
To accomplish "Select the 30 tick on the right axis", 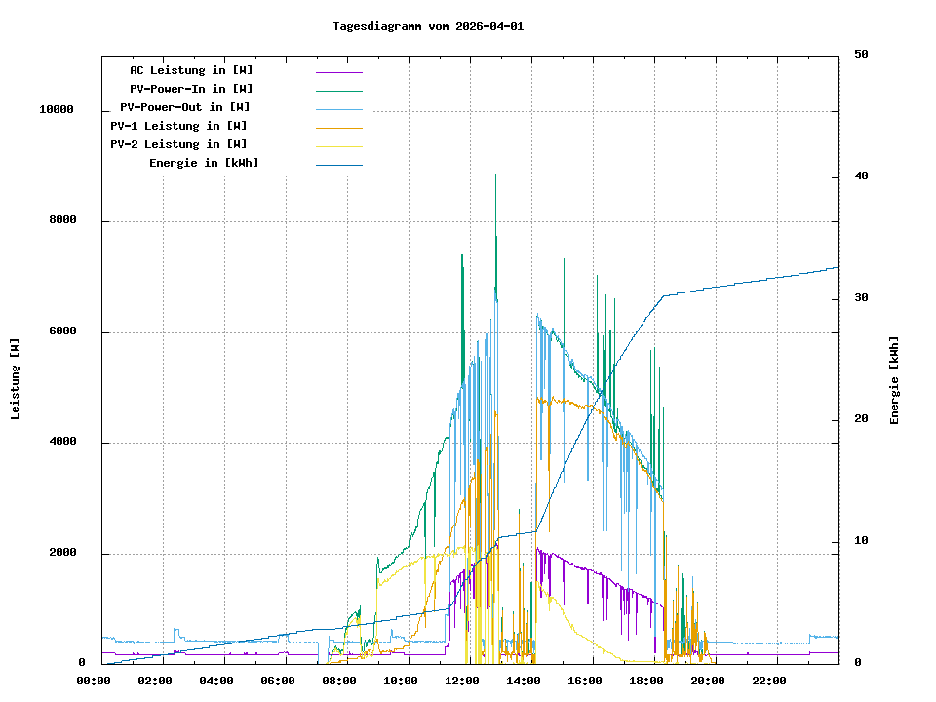I will pos(861,298).
